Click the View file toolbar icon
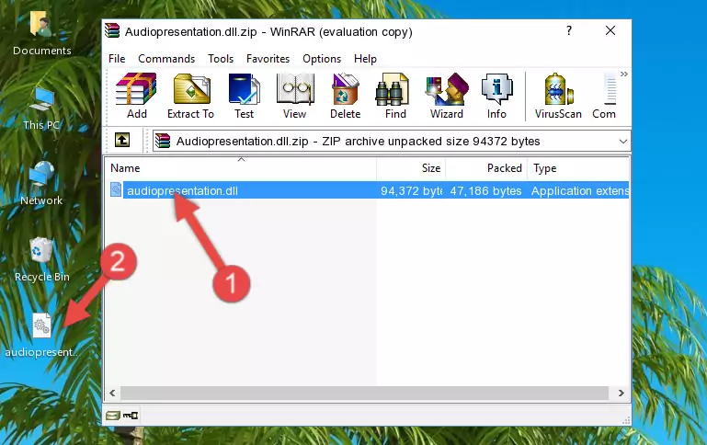 (295, 96)
